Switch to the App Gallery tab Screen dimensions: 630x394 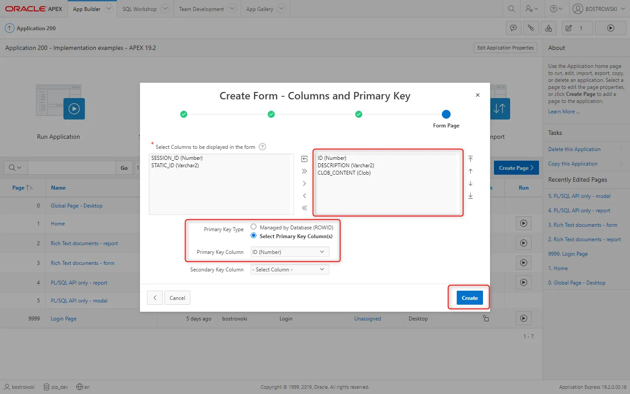point(259,9)
